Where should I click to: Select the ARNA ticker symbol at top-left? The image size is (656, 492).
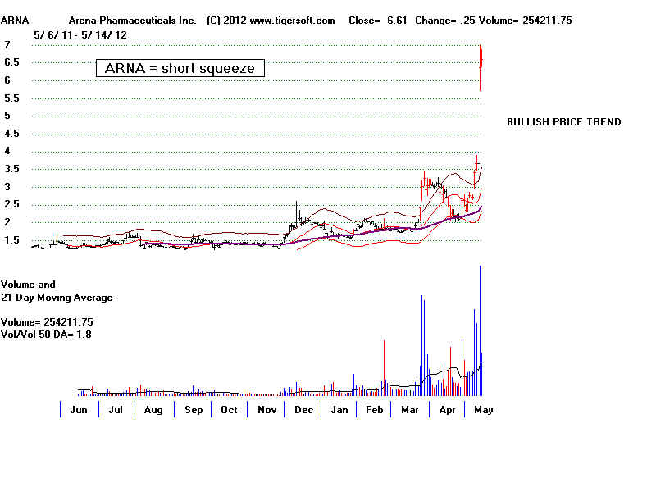point(15,20)
